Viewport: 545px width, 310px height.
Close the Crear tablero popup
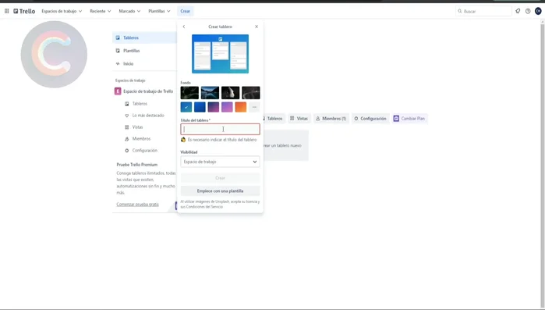pos(257,27)
